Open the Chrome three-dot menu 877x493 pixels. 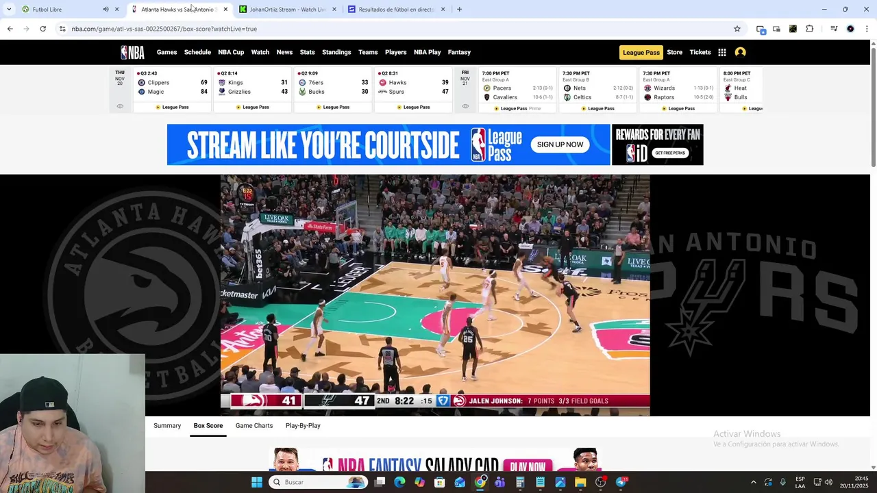pyautogui.click(x=867, y=29)
